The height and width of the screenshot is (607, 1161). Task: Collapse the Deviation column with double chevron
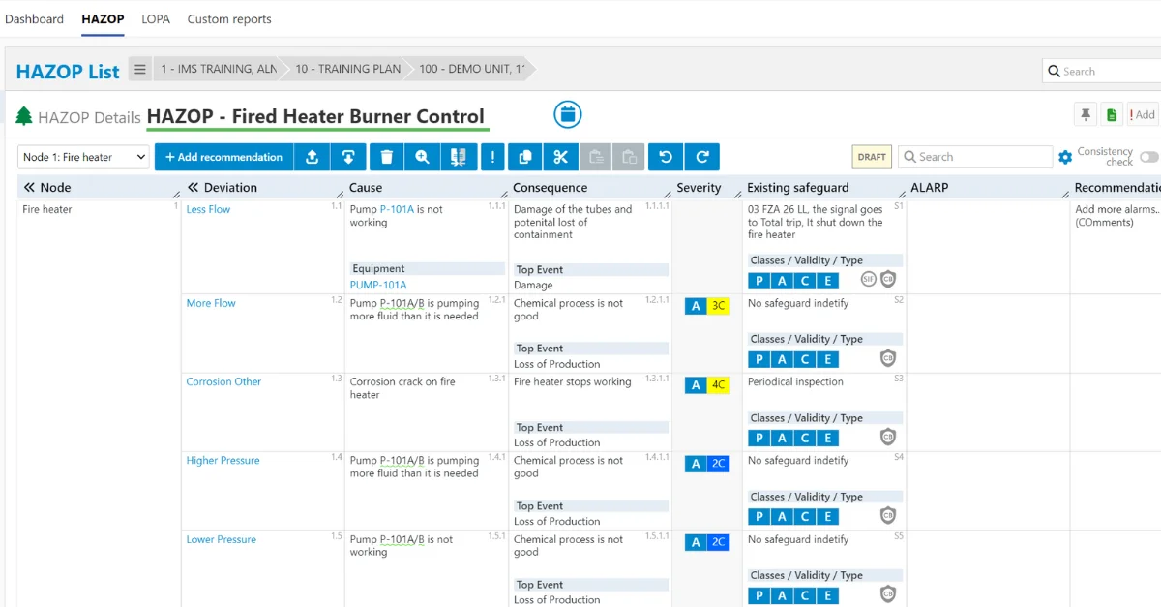pyautogui.click(x=193, y=188)
